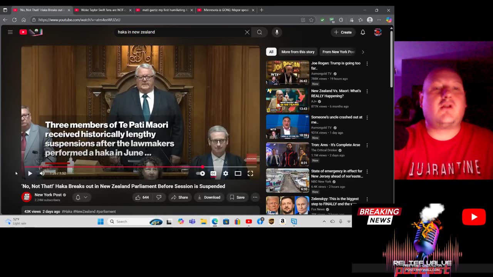This screenshot has width=493, height=277.
Task: Create a video with the Create button
Action: pyautogui.click(x=343, y=32)
